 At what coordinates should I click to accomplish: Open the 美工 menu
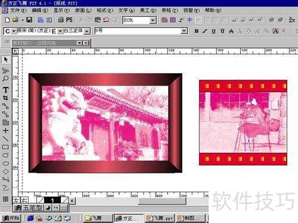pos(148,10)
